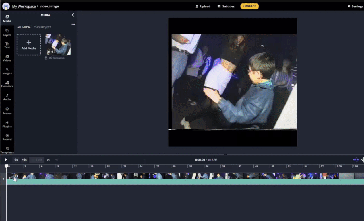364x221 pixels.
Task: Collapse the Media panel
Action: pyautogui.click(x=73, y=15)
